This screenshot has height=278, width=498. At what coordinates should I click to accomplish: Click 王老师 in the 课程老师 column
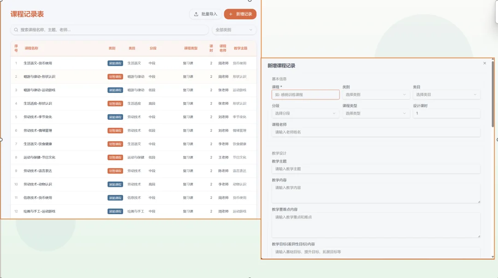223,157
